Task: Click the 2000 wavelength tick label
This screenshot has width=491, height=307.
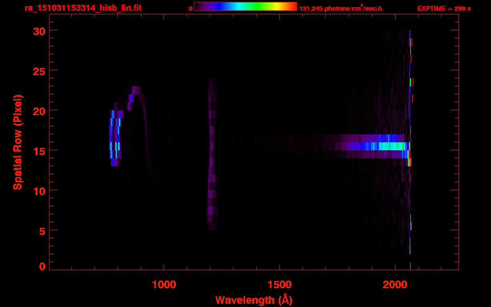Action: [395, 285]
